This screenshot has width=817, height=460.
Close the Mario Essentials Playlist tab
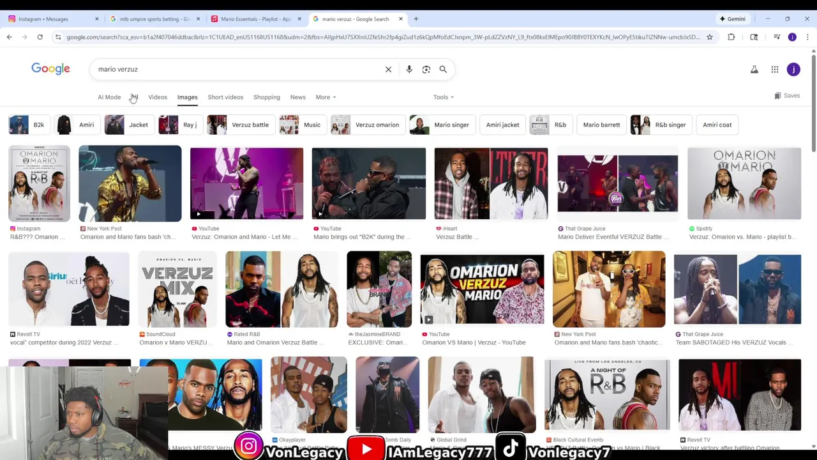click(299, 19)
